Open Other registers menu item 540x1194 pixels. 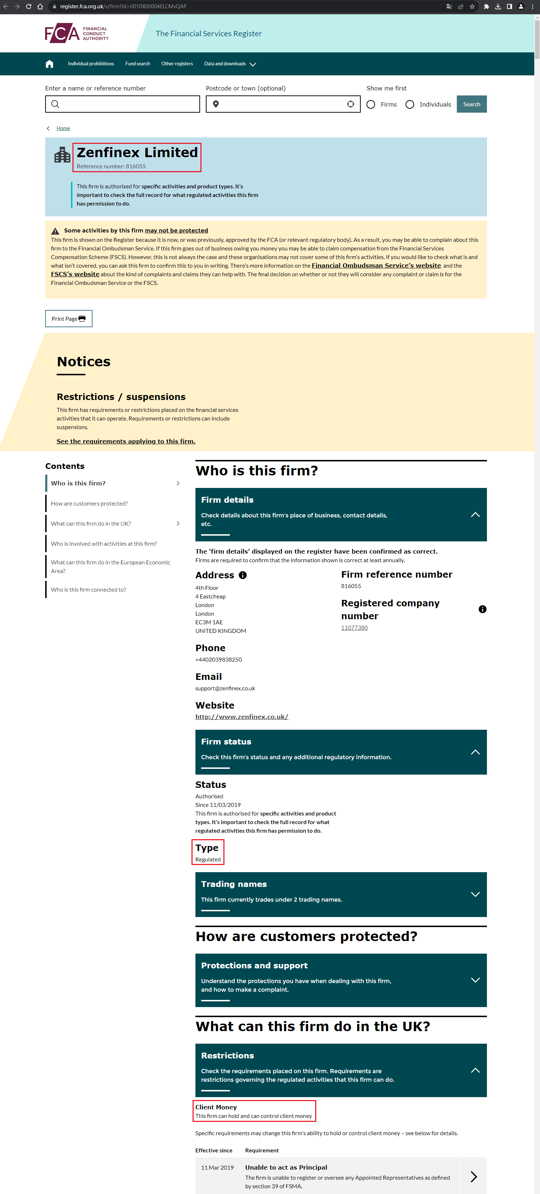(177, 64)
